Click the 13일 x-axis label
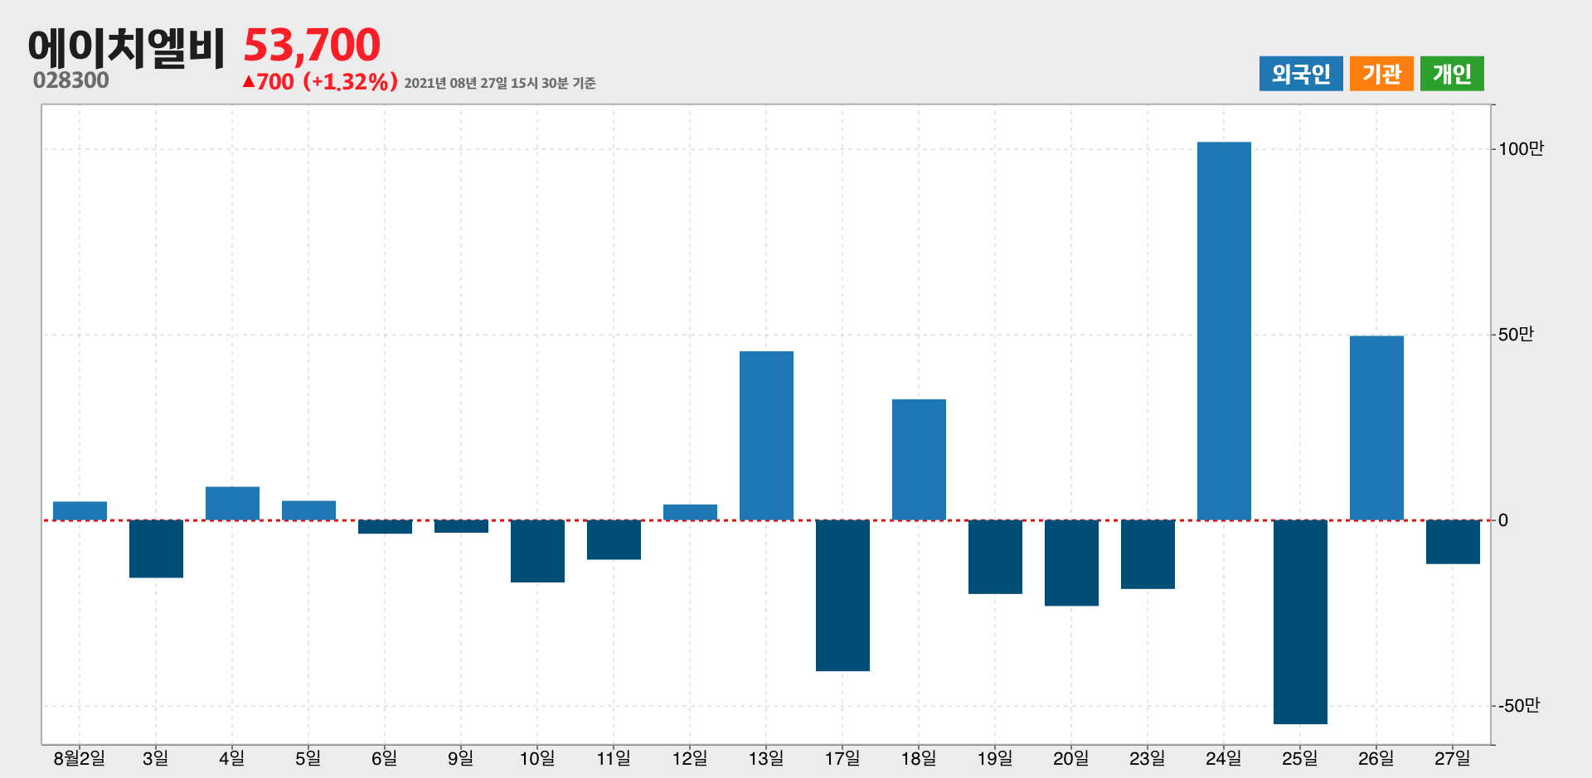The width and height of the screenshot is (1592, 778). (x=766, y=758)
